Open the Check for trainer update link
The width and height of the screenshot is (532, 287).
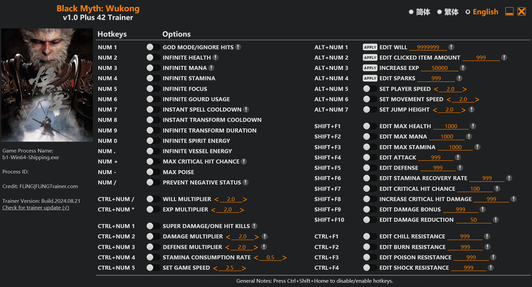pos(36,208)
